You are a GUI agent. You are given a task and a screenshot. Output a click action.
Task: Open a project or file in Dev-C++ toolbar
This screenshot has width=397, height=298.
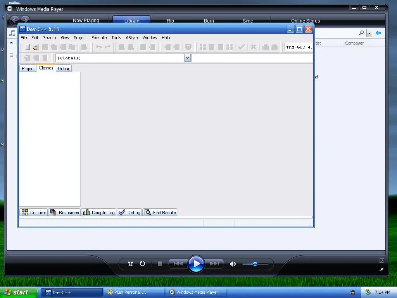click(x=36, y=47)
